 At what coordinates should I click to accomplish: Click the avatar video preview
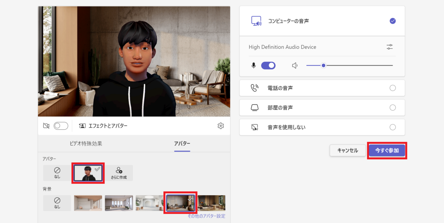click(x=134, y=61)
